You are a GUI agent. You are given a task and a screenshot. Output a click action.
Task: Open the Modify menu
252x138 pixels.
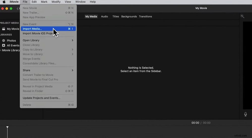[x=56, y=2]
